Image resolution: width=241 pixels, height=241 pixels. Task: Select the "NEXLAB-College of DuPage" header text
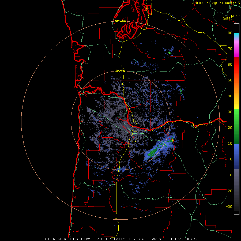(x=214, y=3)
